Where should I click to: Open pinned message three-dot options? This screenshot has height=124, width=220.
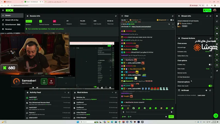pyautogui.click(x=173, y=24)
